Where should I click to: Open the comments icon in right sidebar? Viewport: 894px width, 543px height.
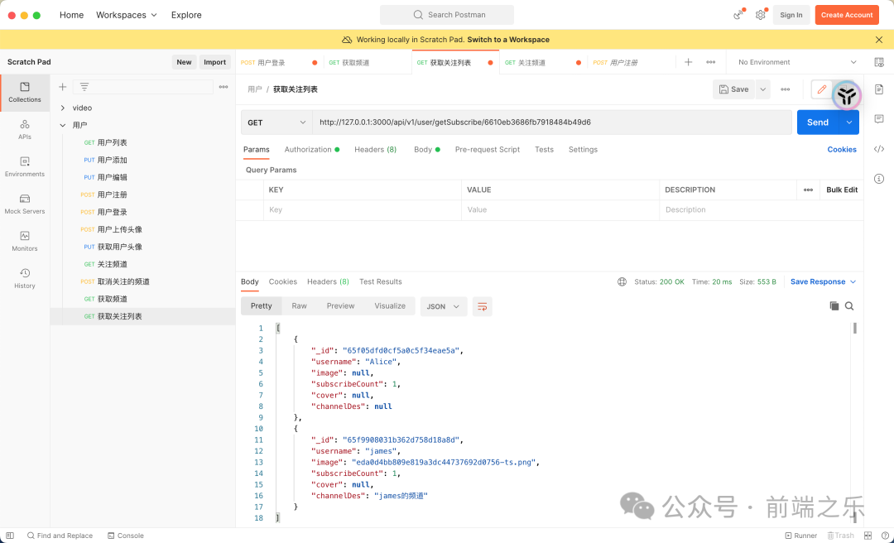(x=879, y=119)
